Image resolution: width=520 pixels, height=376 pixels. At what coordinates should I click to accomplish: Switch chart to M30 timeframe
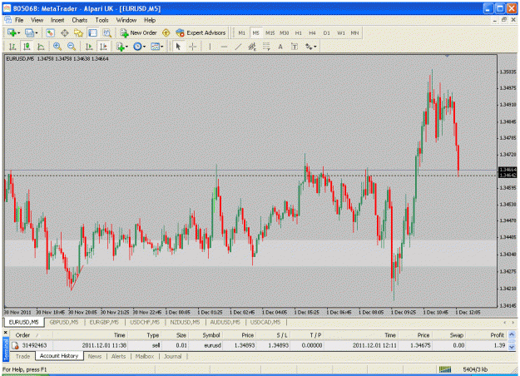click(285, 32)
